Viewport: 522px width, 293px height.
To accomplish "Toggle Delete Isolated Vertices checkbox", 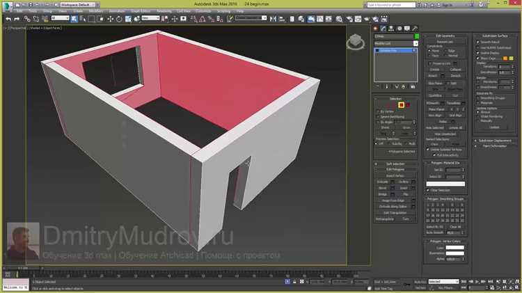I will [x=428, y=150].
